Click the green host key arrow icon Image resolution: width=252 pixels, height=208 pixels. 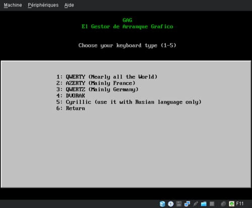pos(231,204)
